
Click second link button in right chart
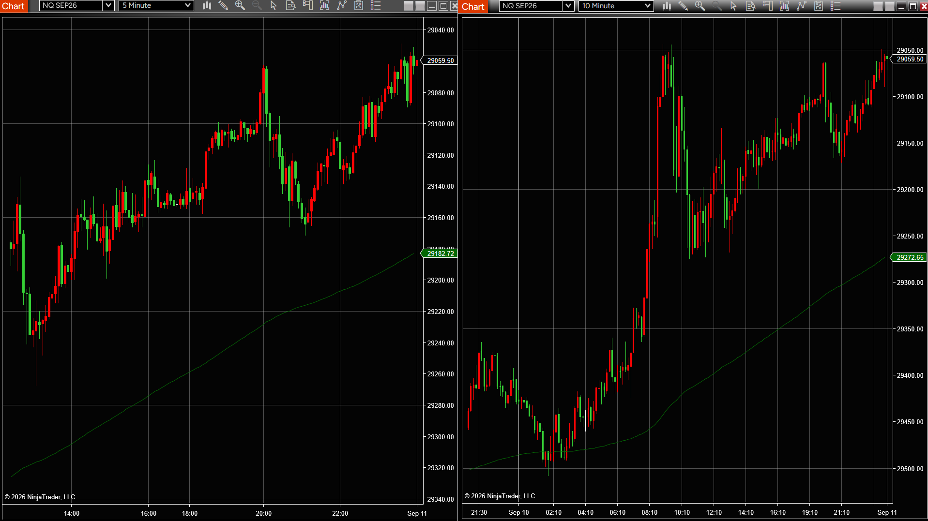click(889, 6)
